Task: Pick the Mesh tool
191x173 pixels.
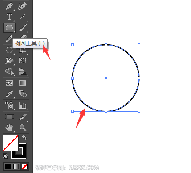Action: point(9,83)
